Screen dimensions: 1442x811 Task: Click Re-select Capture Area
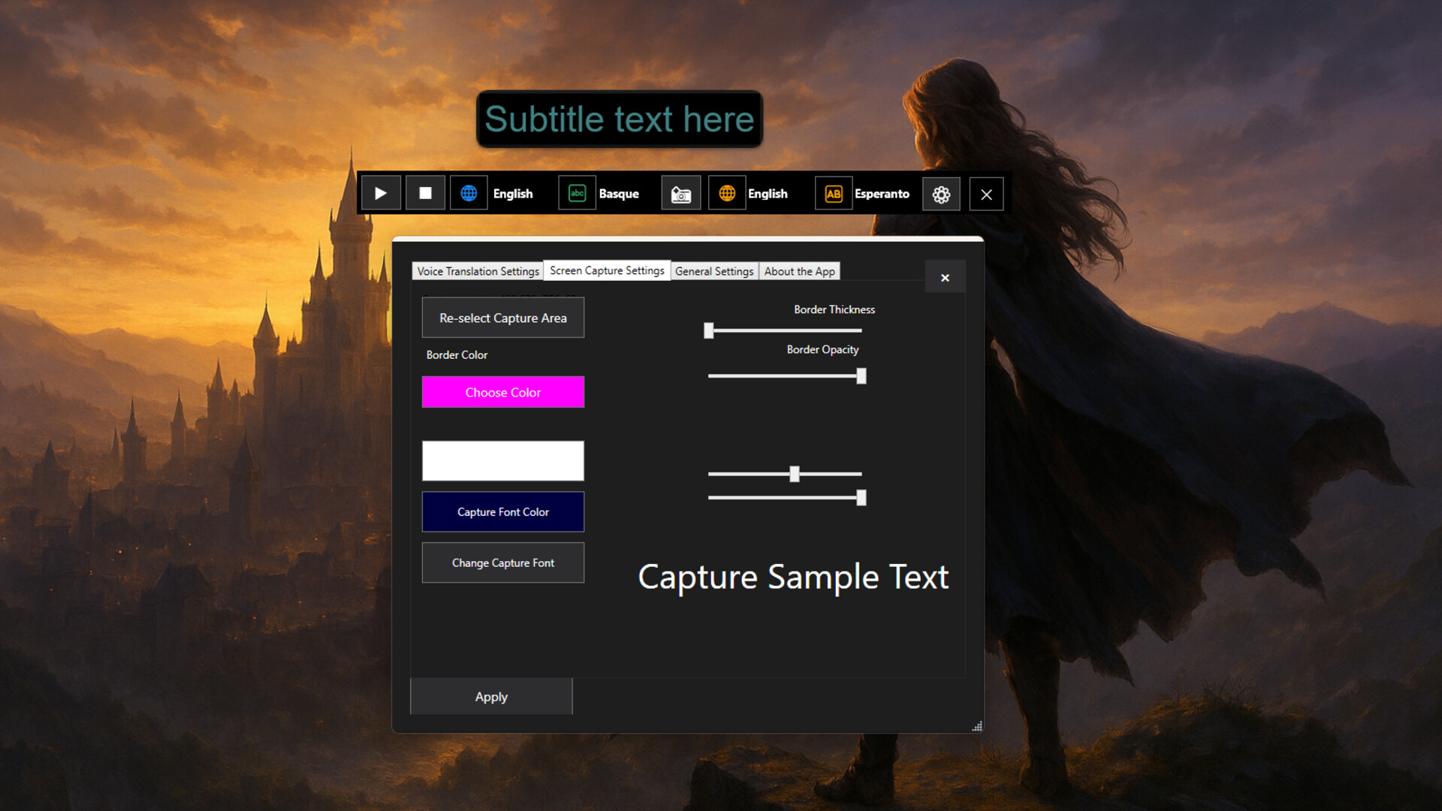[x=502, y=318]
